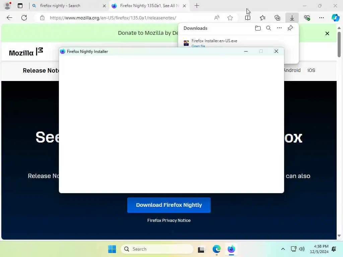Image resolution: width=343 pixels, height=257 pixels.
Task: Select Firefox Installer.en-US.exe download entry
Action: [214, 41]
